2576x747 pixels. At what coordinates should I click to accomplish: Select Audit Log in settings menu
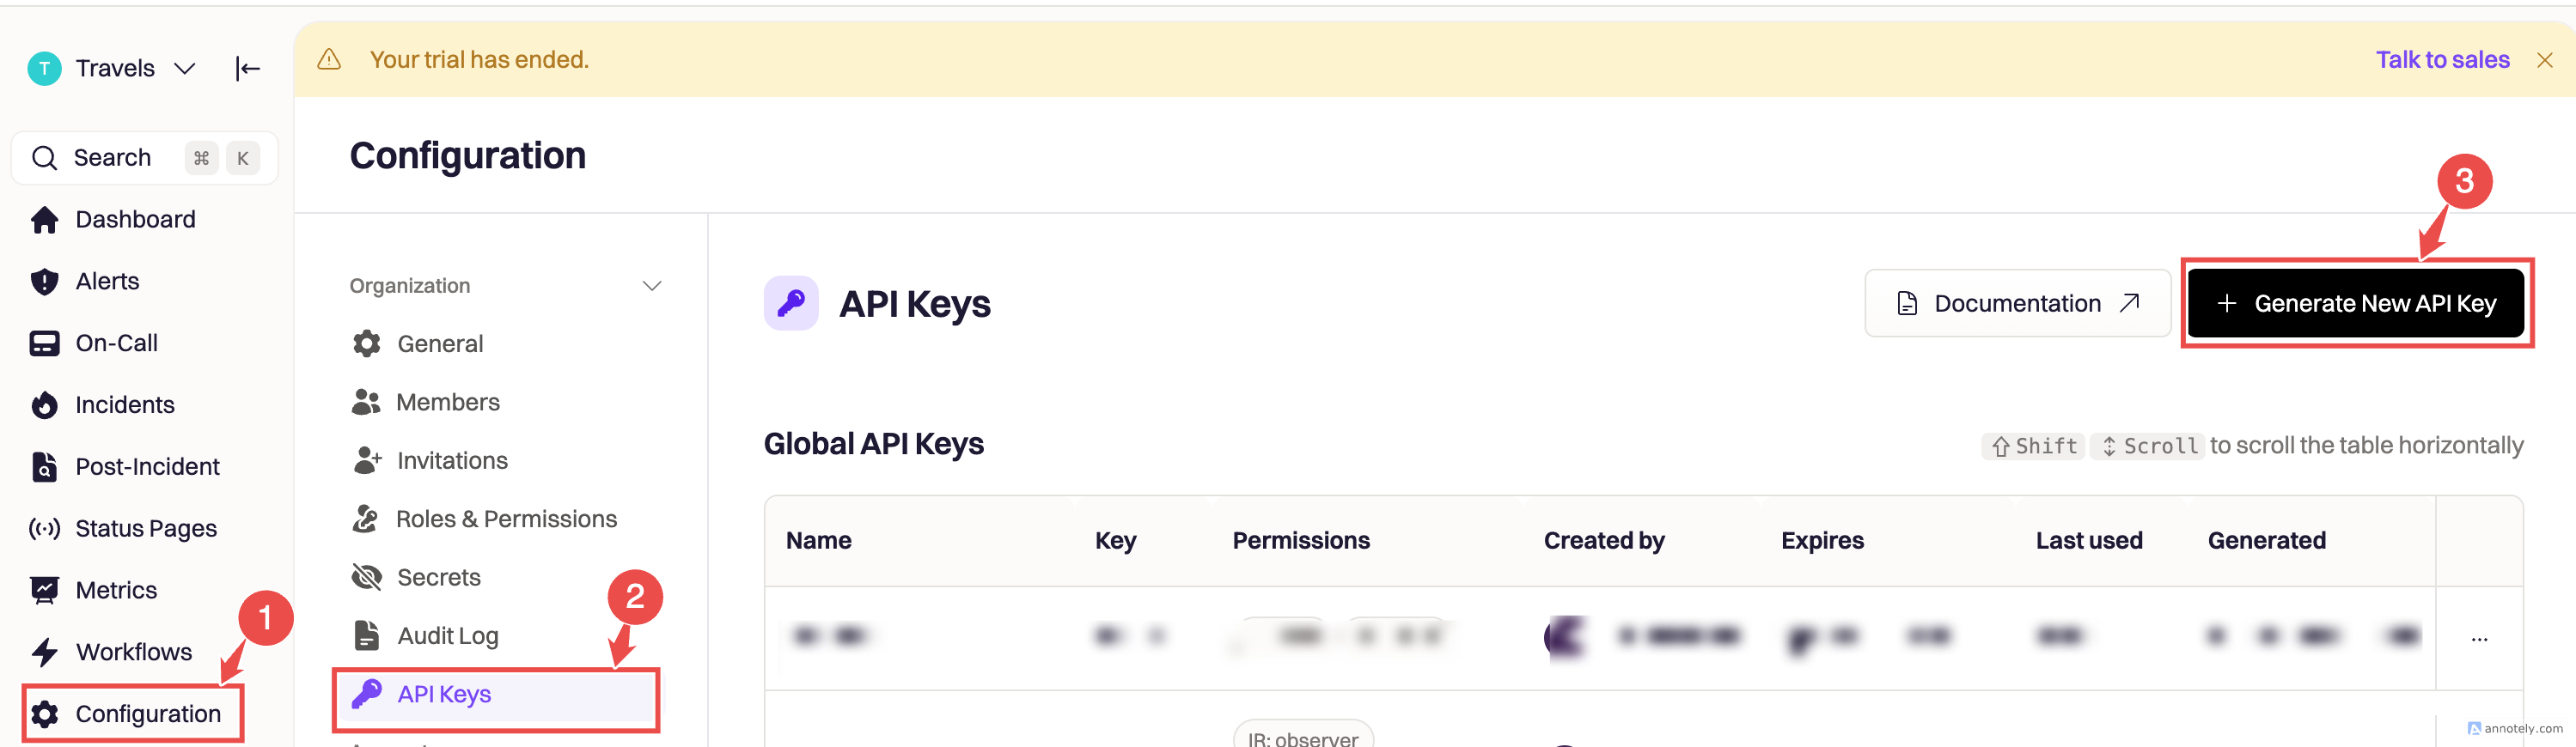click(446, 636)
